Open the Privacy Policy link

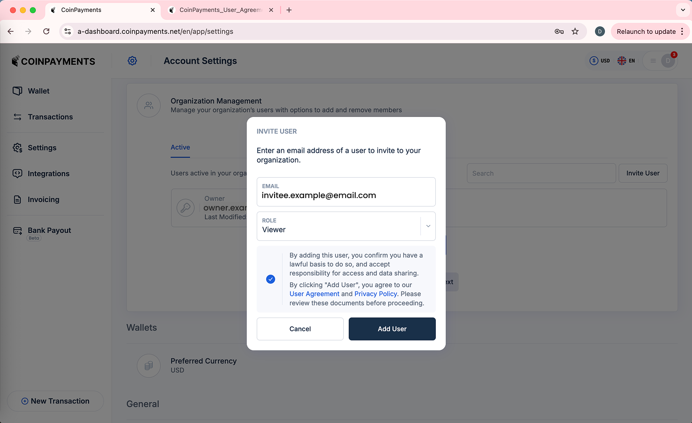click(x=376, y=294)
